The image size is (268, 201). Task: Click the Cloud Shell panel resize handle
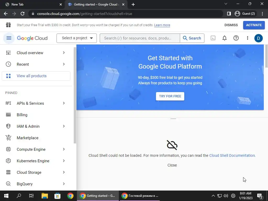point(173,119)
